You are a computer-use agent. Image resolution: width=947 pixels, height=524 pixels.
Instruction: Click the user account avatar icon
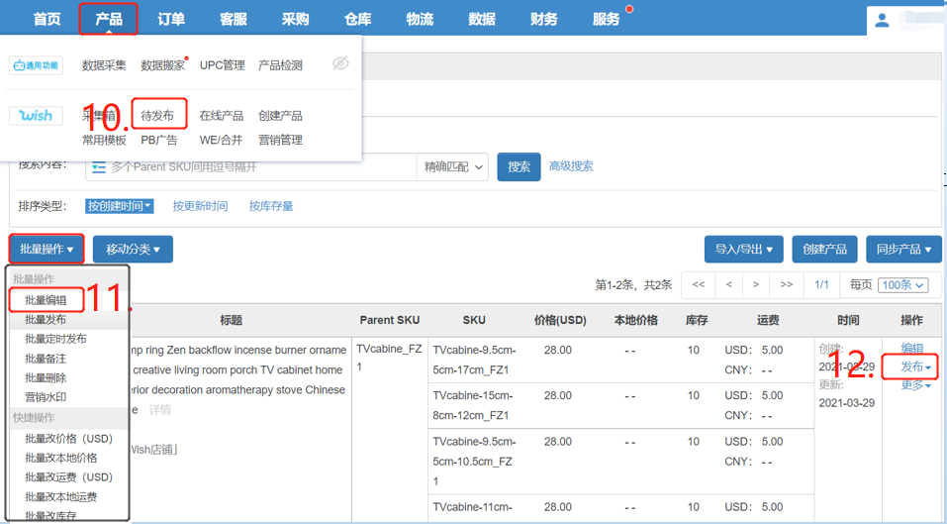tap(882, 21)
